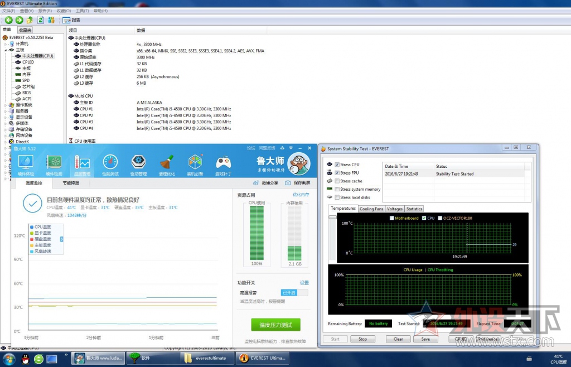Screen dimensions: 571x367
Task: Stop the stability test with Stop button
Action: click(362, 339)
